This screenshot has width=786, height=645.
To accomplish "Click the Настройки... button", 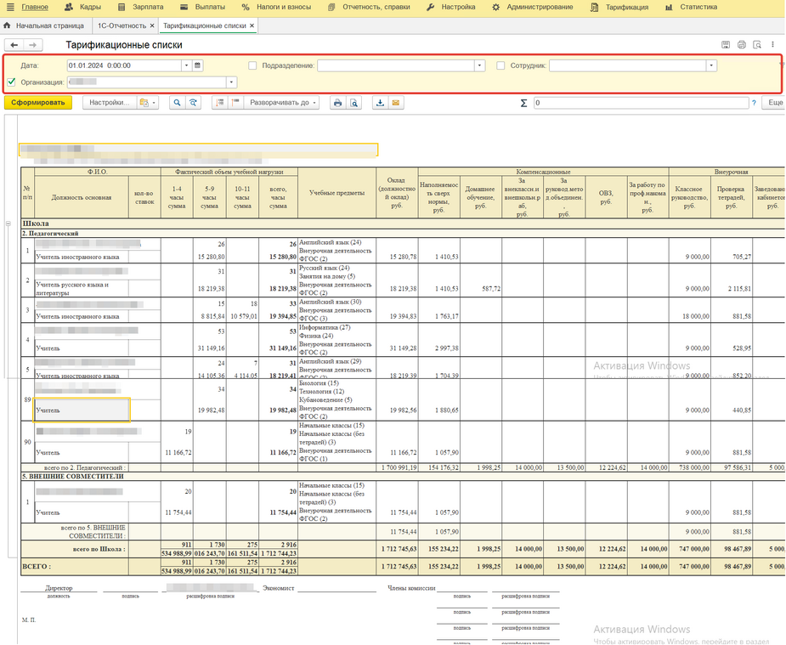I will coord(110,103).
